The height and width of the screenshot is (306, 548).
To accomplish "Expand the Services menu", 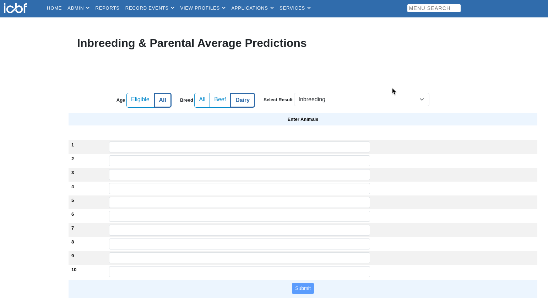I will coord(295,8).
